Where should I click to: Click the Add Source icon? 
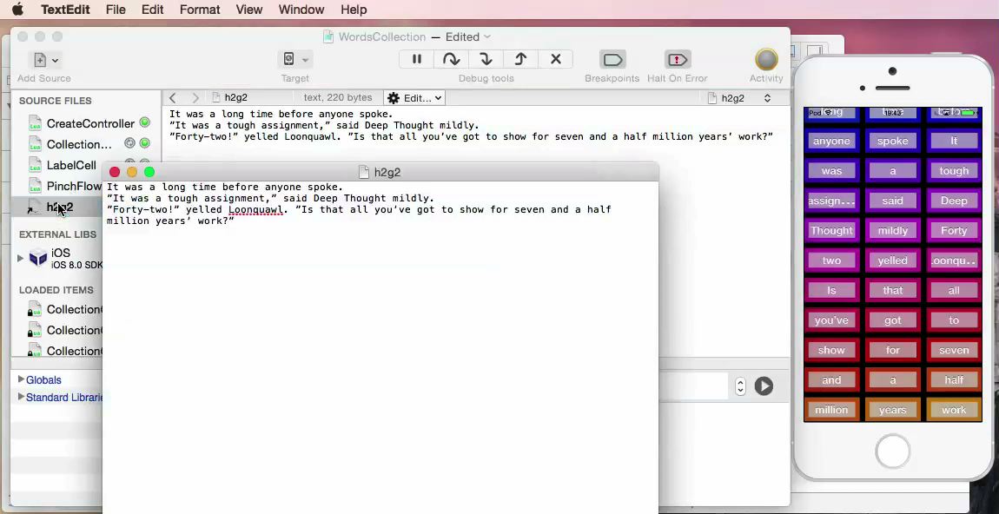pos(44,60)
